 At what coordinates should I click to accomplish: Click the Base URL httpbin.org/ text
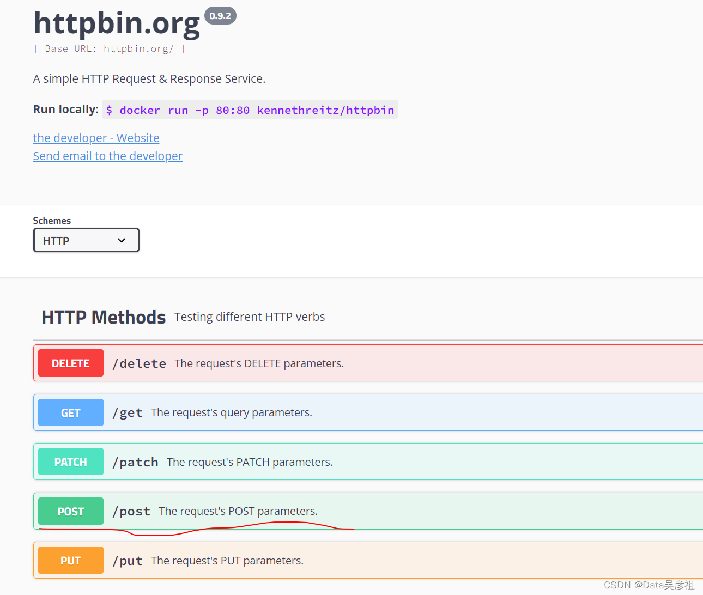coord(109,48)
